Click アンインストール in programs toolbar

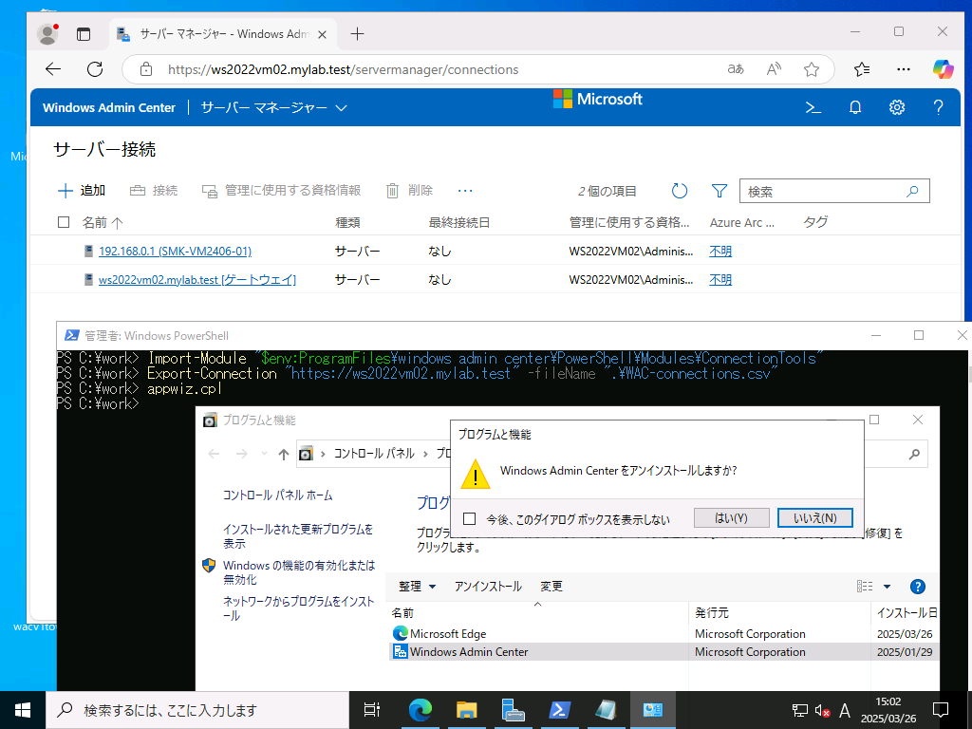(488, 587)
